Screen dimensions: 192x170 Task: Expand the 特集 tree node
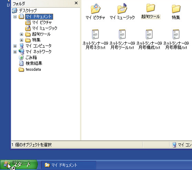coord(21,40)
